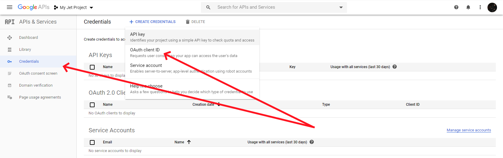Click 'No service accounts to display' text
The height and width of the screenshot is (158, 503).
115,151
